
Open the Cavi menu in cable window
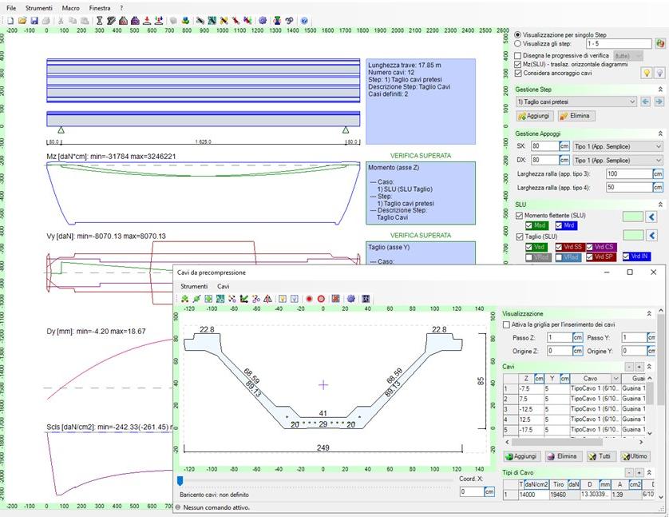(x=224, y=286)
